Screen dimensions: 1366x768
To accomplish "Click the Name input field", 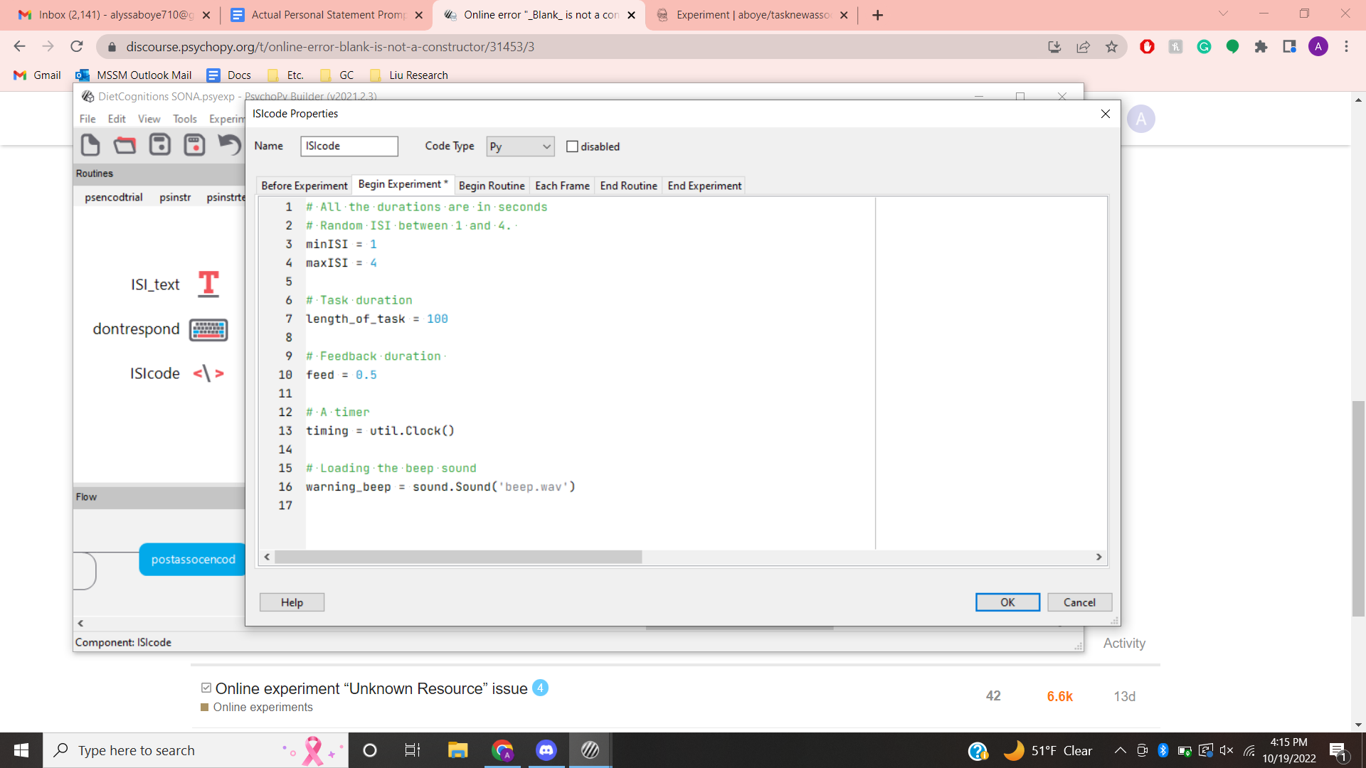I will click(x=349, y=146).
